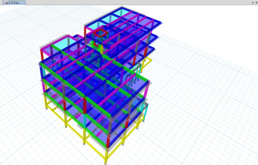Viewport: 258px width, 165px height.
Task: Select the 3-D View tab
Action: (x=14, y=3)
